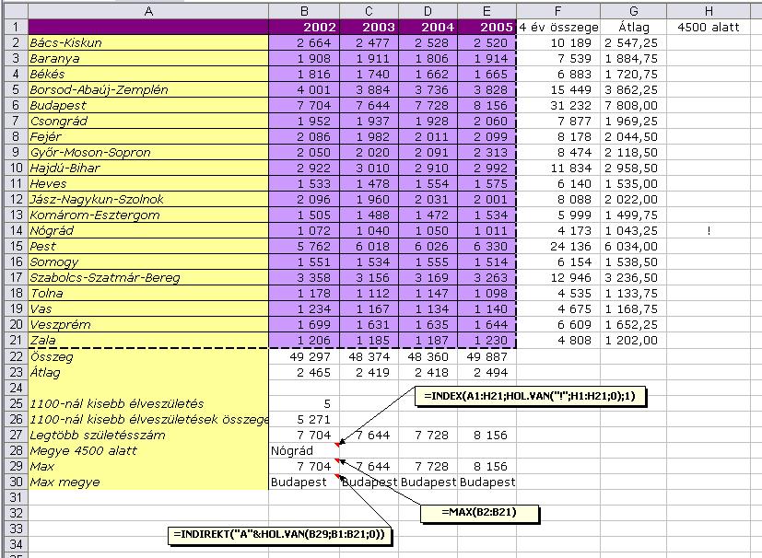Click the sum value 49 887
Viewport: 762px width, 558px height.
[487, 357]
